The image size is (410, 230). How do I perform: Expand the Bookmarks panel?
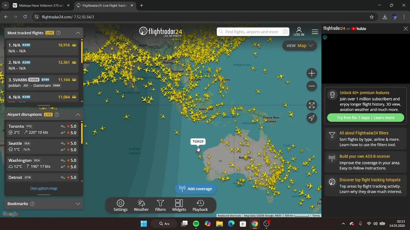(x=78, y=203)
